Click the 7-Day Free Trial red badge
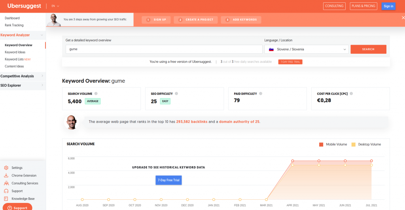405x210 pixels. pos(290,62)
